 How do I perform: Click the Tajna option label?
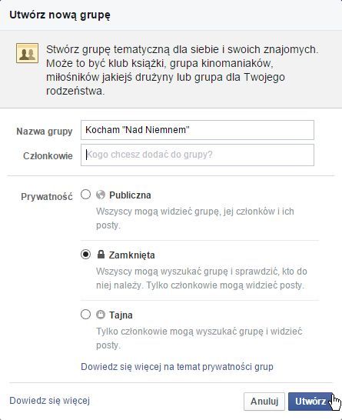[121, 315]
